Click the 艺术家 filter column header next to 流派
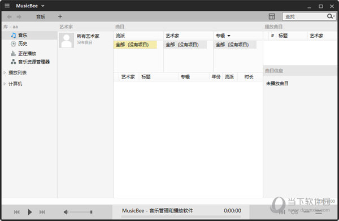 188,36
